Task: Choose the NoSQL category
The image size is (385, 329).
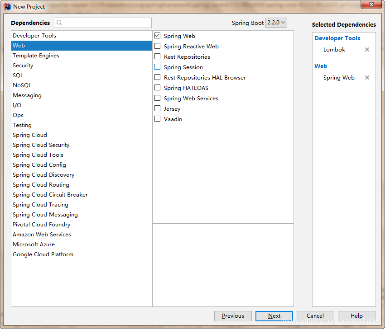Action: [x=82, y=85]
